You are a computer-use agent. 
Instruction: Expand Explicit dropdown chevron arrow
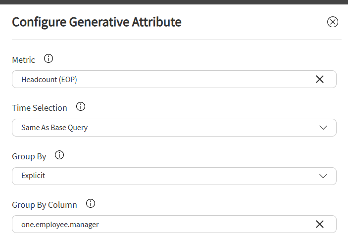coord(323,176)
